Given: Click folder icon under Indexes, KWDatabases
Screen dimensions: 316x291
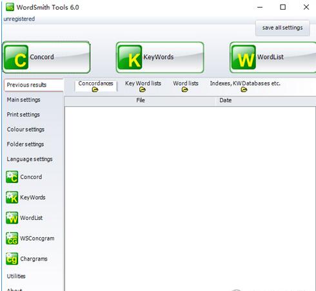Looking at the screenshot, I should coord(244,90).
